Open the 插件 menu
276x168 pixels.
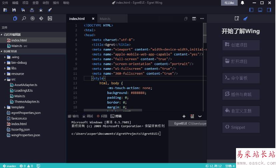(x=56, y=3)
